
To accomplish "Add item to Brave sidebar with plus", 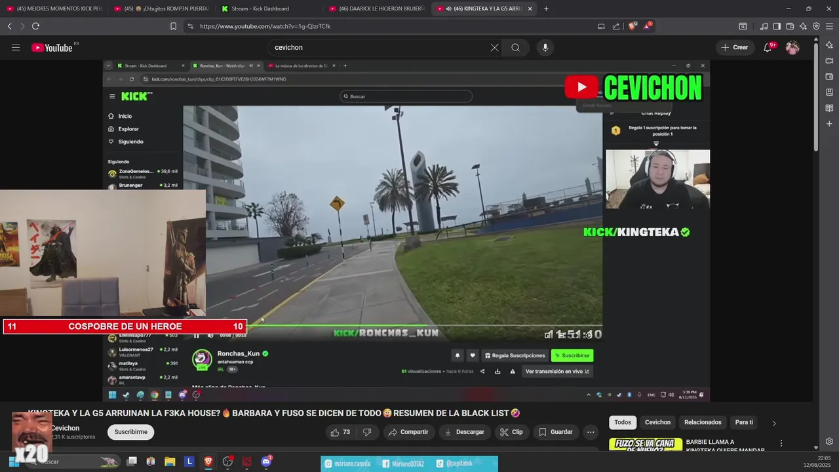I will pos(829,124).
